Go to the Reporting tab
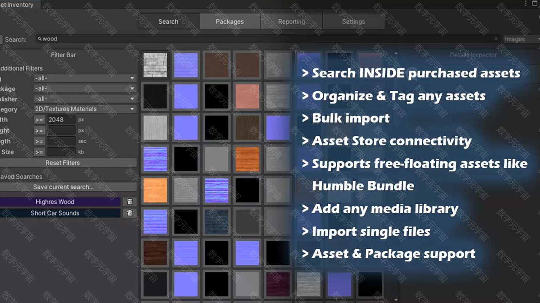Image resolution: width=540 pixels, height=303 pixels. pyautogui.click(x=292, y=21)
